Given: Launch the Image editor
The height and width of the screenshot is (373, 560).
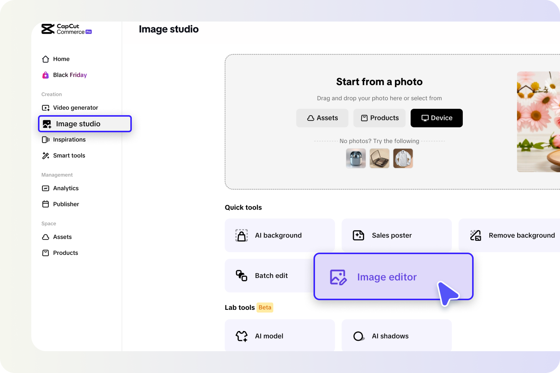Looking at the screenshot, I should click(386, 277).
